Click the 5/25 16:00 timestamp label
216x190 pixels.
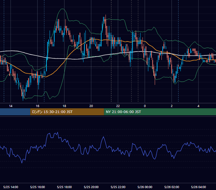click(37, 187)
